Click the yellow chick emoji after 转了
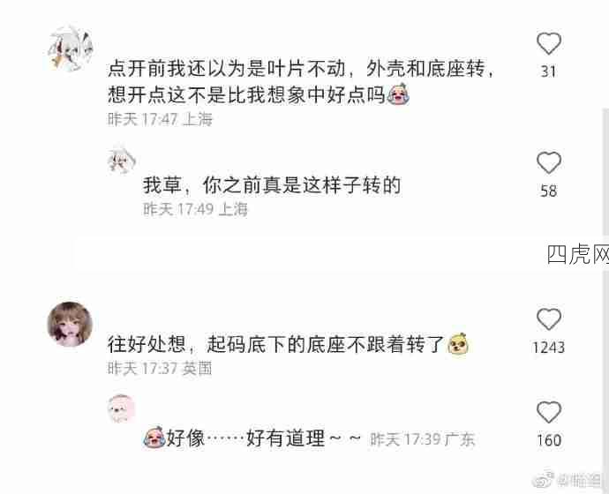Screen dimensions: 609x494 (458, 344)
